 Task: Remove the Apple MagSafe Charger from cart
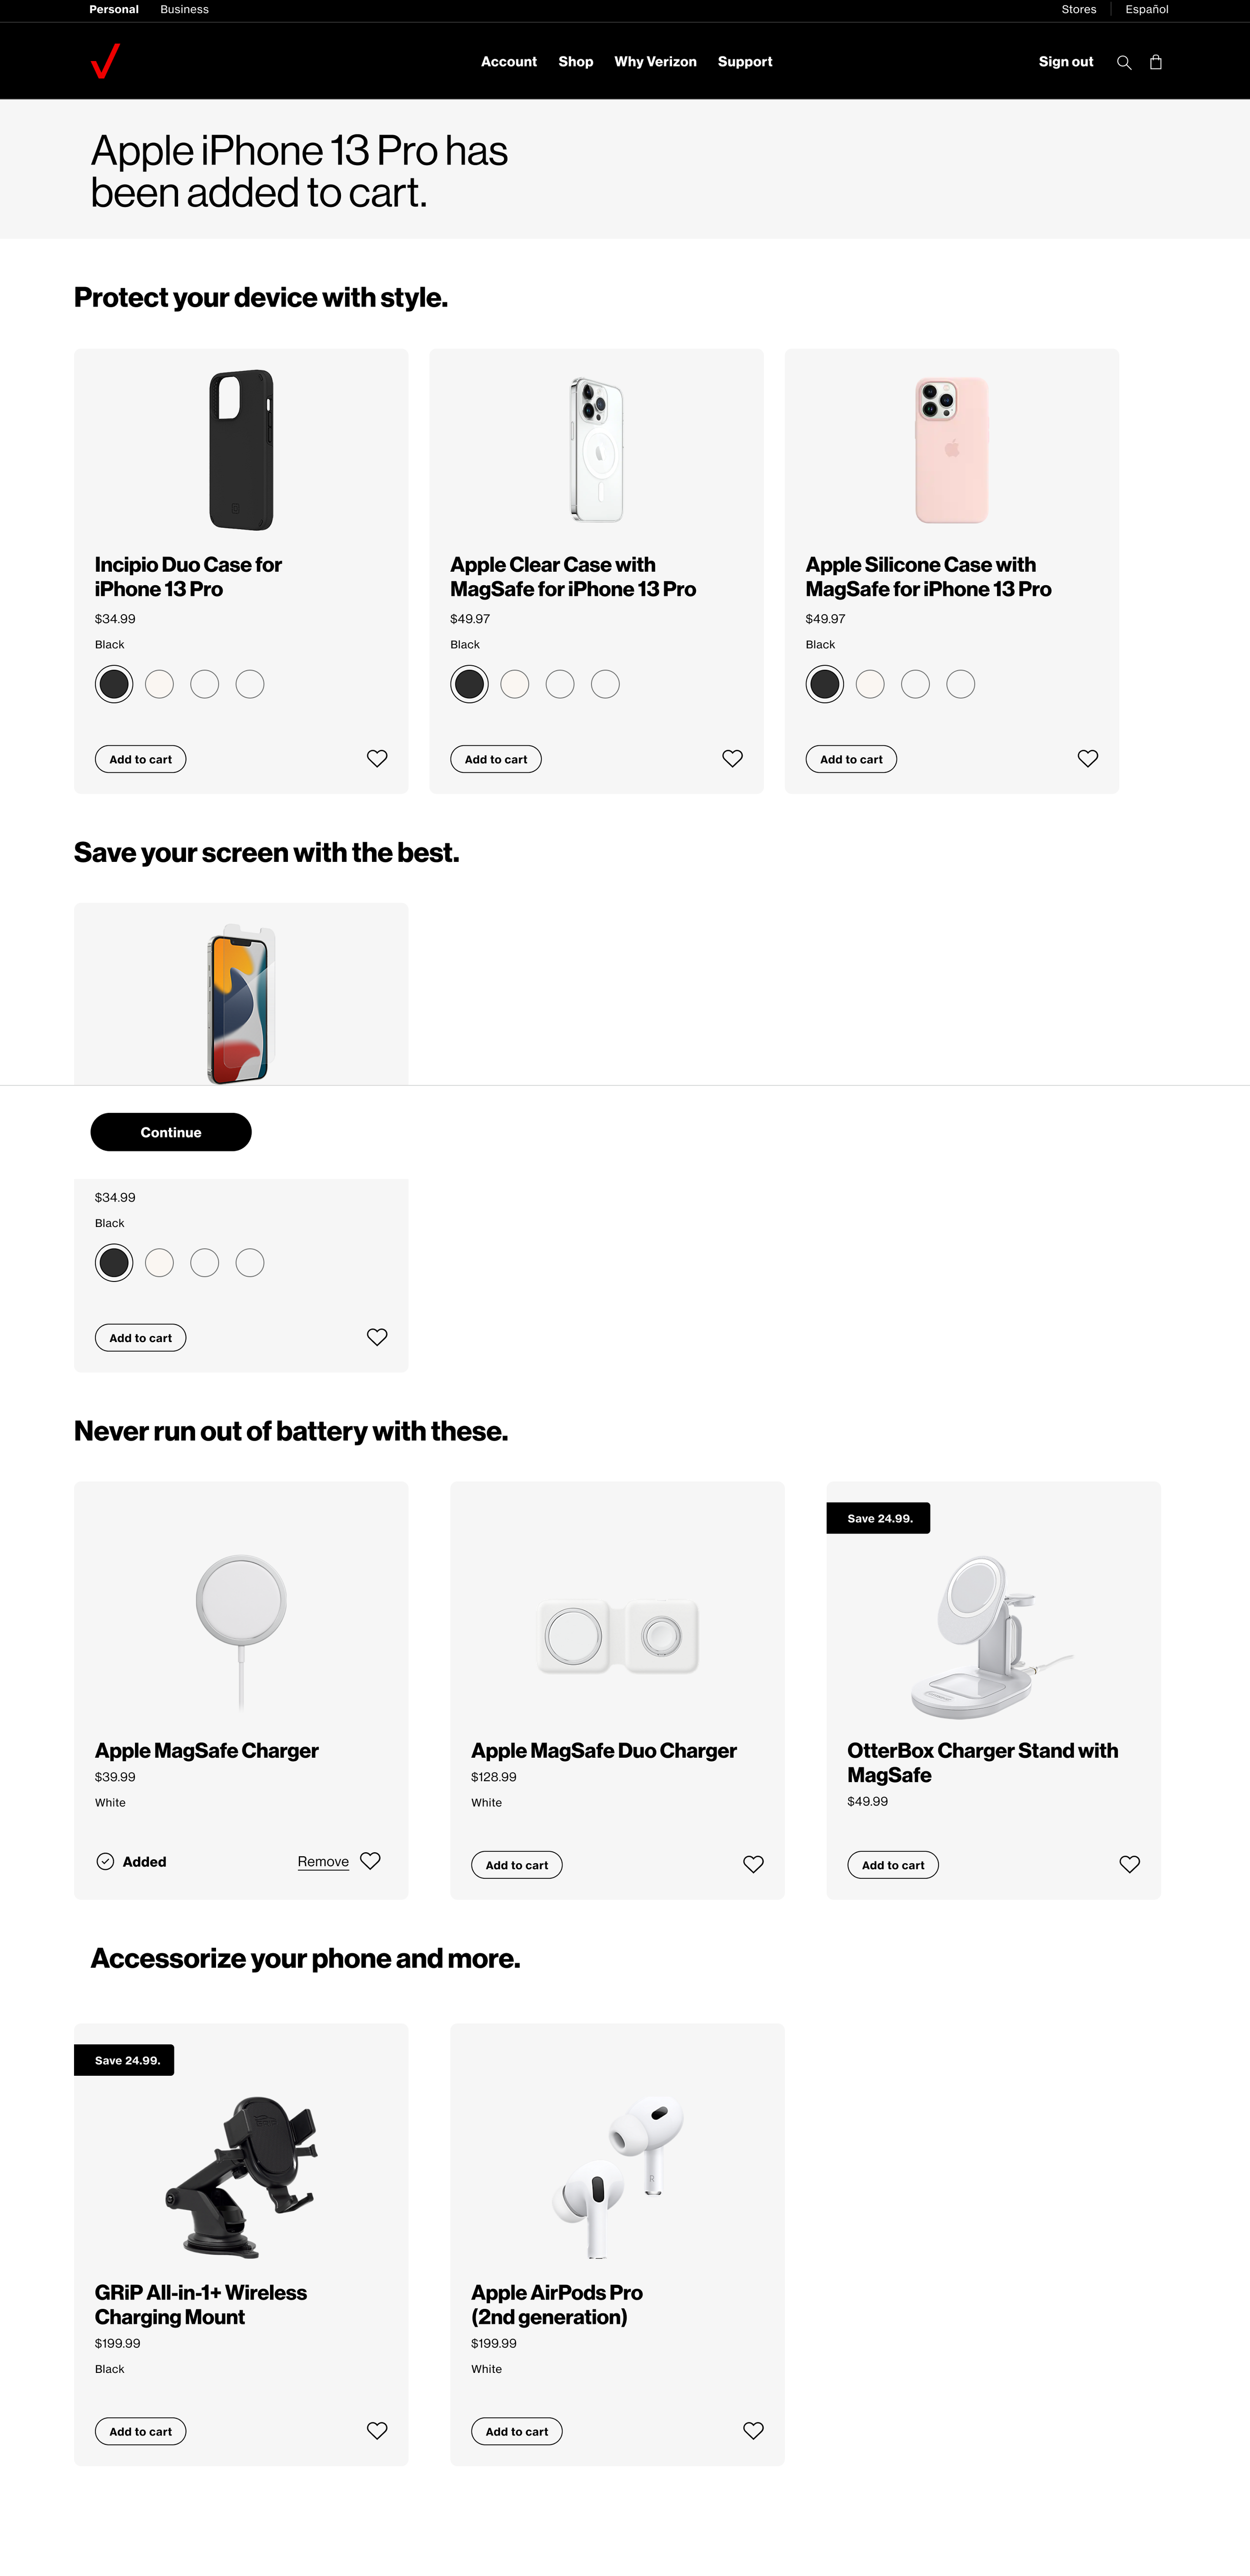point(323,1862)
